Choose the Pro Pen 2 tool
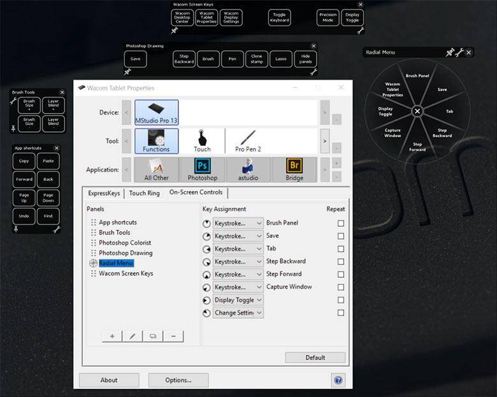 coord(248,141)
